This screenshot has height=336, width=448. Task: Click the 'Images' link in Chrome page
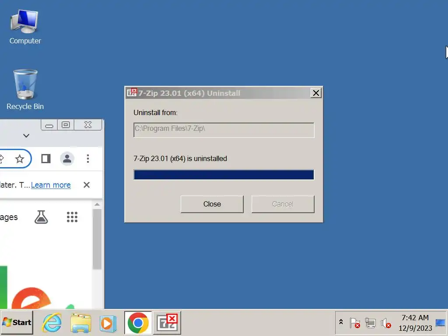tap(9, 217)
